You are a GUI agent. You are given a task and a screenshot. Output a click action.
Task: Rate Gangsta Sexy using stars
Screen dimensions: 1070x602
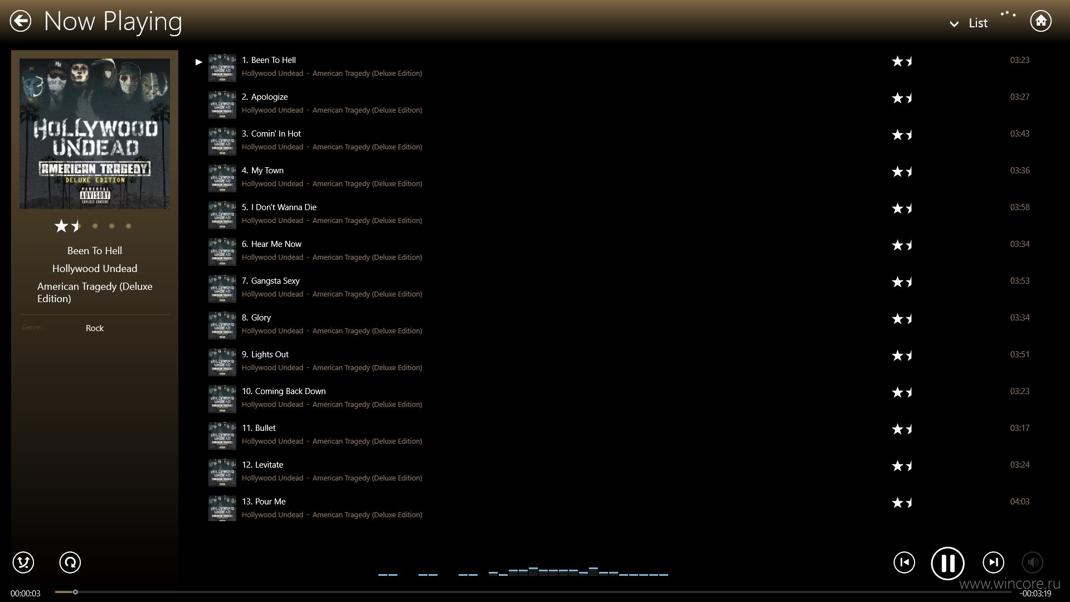(902, 282)
